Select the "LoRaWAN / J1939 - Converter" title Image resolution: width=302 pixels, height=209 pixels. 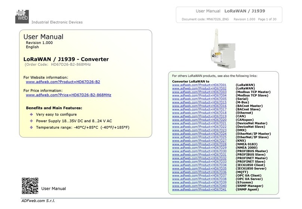[x=66, y=59]
